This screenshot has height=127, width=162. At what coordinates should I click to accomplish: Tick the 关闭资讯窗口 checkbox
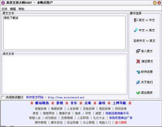(3, 97)
